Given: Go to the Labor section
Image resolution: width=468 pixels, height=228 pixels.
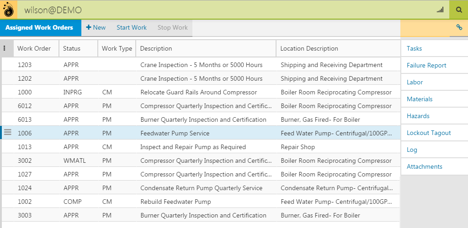Looking at the screenshot, I should coord(415,82).
